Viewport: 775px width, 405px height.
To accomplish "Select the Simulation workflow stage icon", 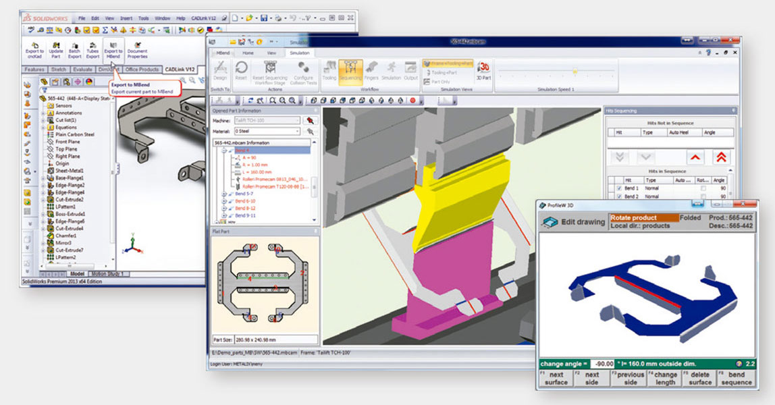I will (x=391, y=70).
